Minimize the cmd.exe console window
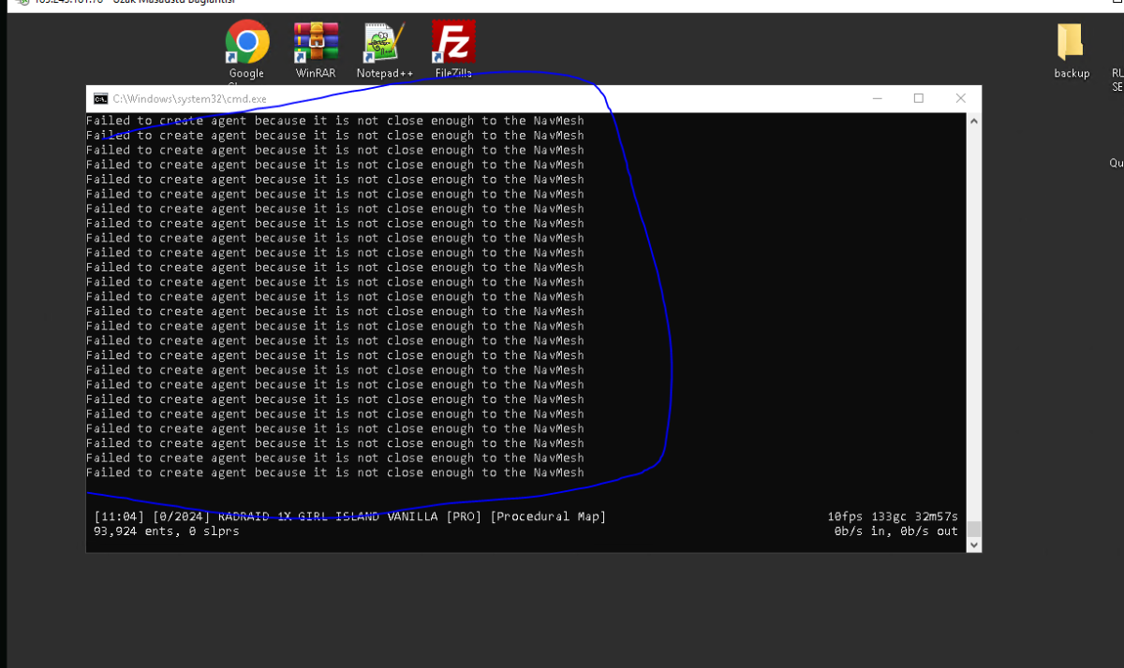Image resolution: width=1124 pixels, height=668 pixels. 877,98
